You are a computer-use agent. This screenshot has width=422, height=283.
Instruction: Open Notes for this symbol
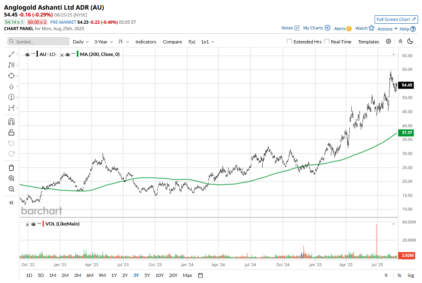click(291, 28)
